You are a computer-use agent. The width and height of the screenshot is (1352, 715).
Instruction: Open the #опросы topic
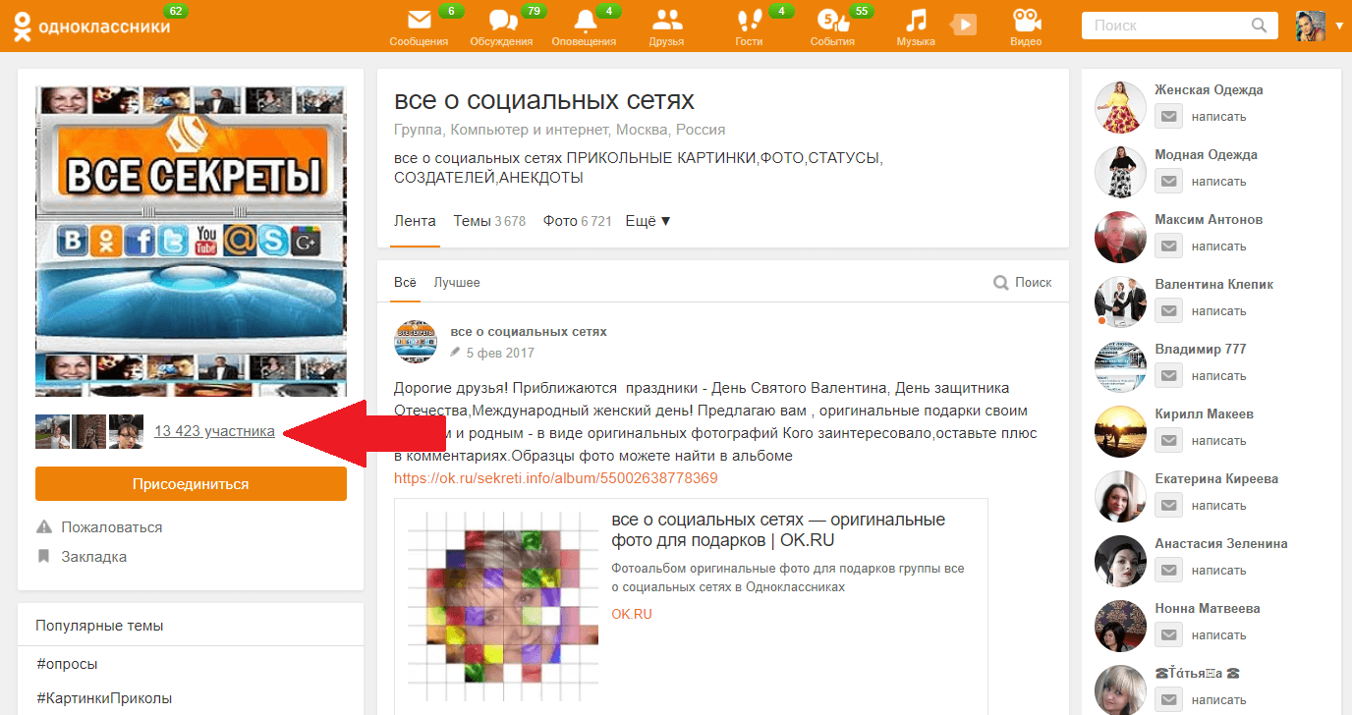[x=68, y=663]
